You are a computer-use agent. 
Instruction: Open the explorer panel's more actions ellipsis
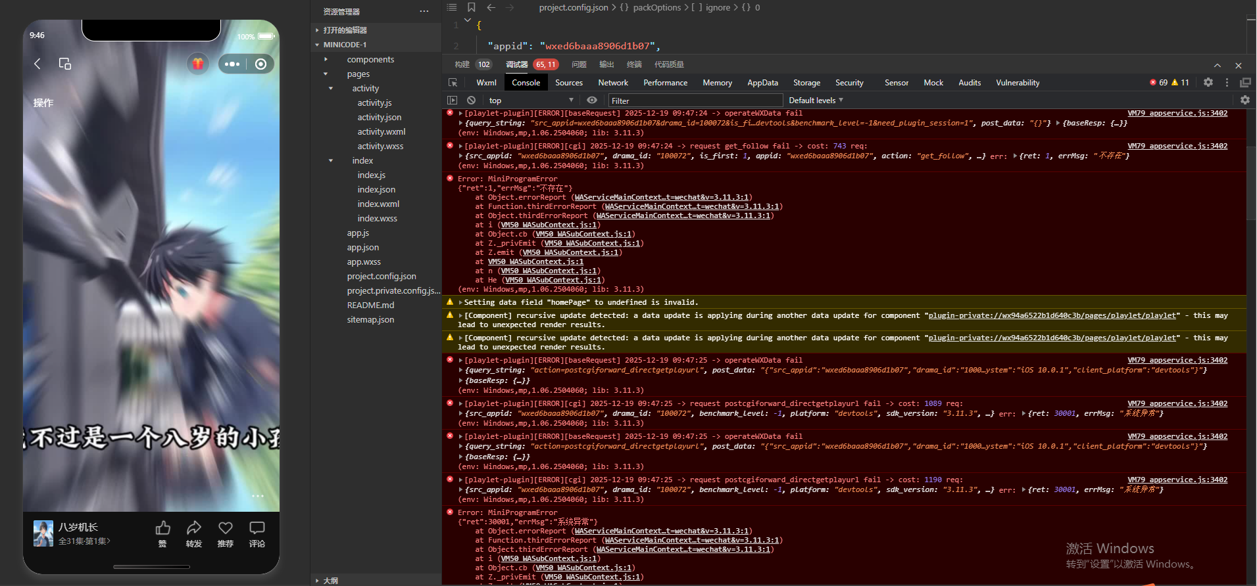point(424,11)
